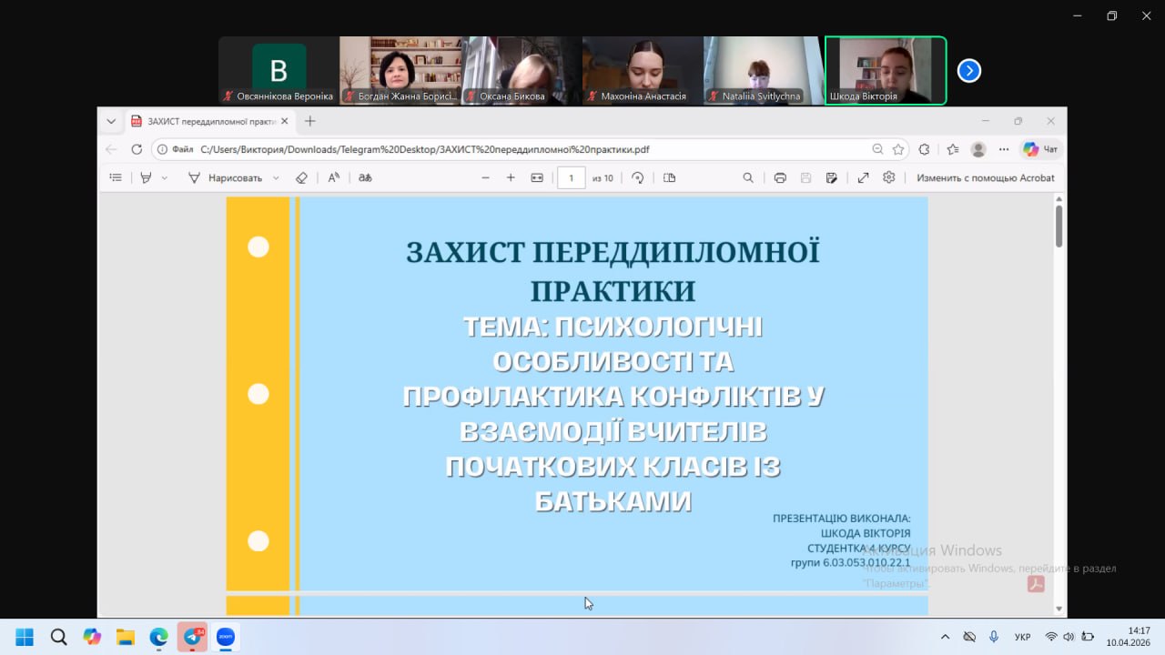Zoom in with the plus button

511,178
